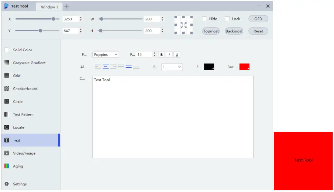Enable the Hide checkbox

204,19
